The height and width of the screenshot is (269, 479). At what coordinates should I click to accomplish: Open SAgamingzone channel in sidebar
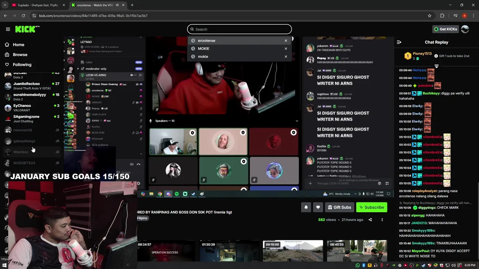click(32, 119)
